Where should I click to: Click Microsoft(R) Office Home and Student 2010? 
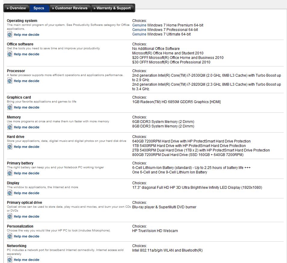[168, 53]
